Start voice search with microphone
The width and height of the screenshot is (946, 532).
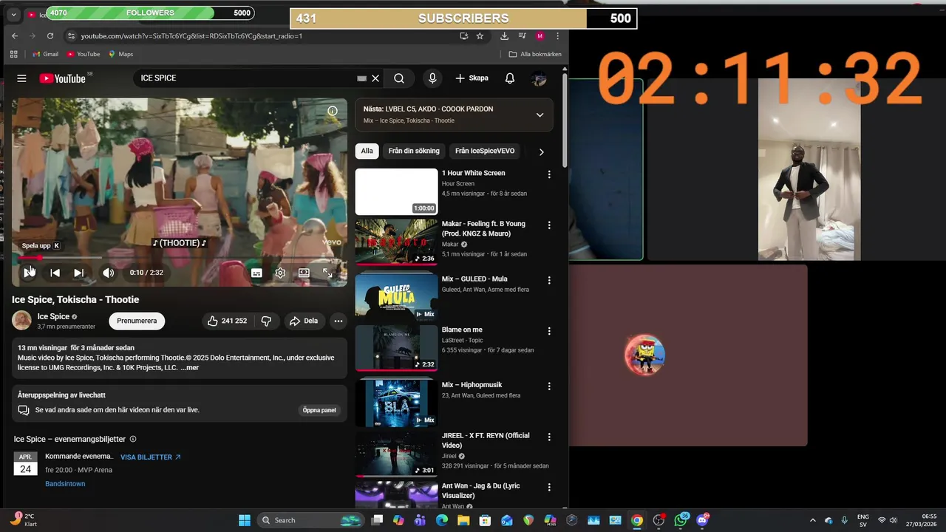coord(432,78)
